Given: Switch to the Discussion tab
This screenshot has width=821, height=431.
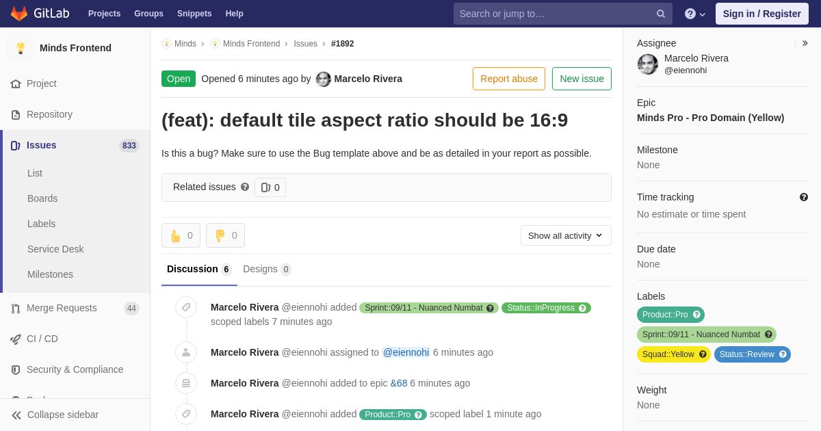Looking at the screenshot, I should 199,270.
